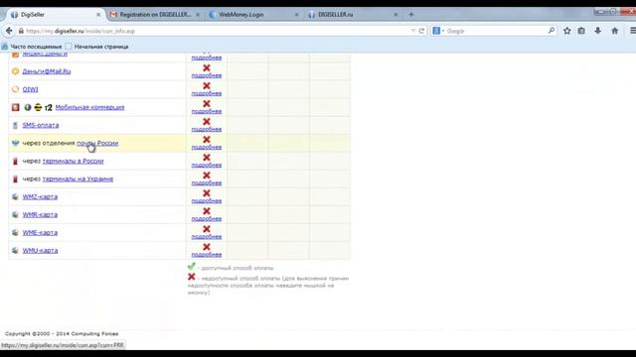Click the red X in SMS-оплата row
This screenshot has width=636, height=357.
pyautogui.click(x=207, y=121)
